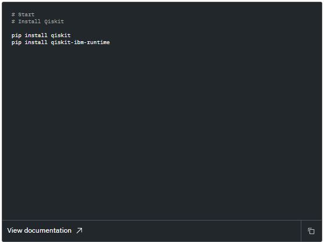Viewport: 324px width, 242px height.
Task: Click the hash symbol before 'Start'
Action: 13,15
